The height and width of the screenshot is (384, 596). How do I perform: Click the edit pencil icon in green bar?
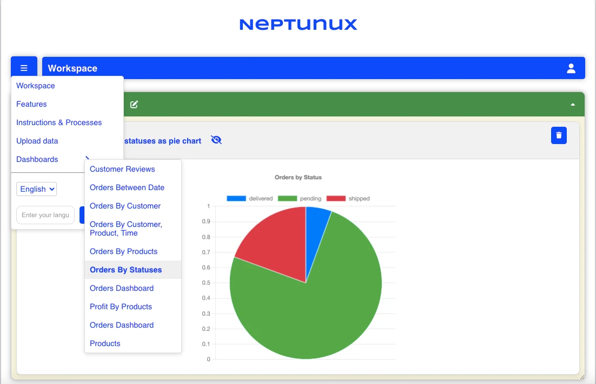pos(134,105)
